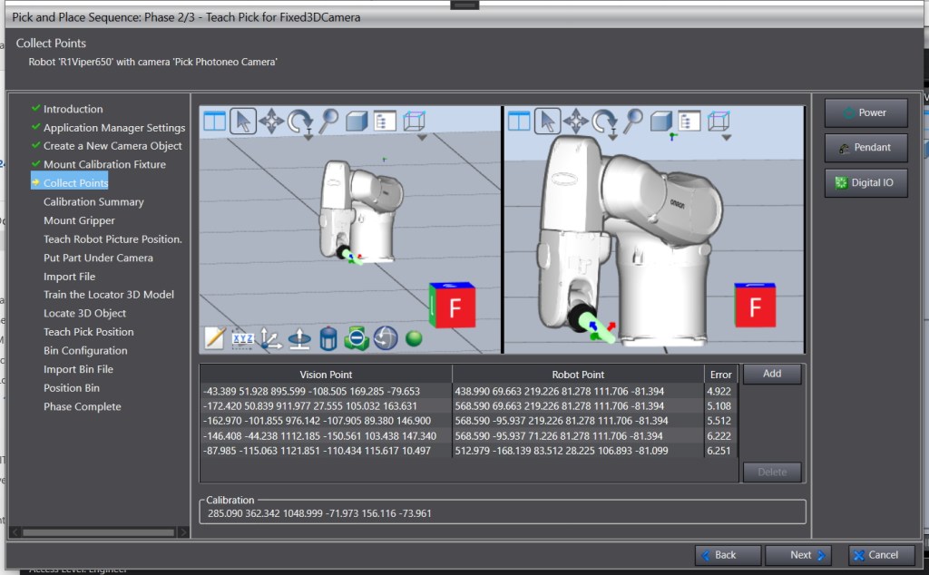Open the scene graph list icon in left view

tap(385, 122)
